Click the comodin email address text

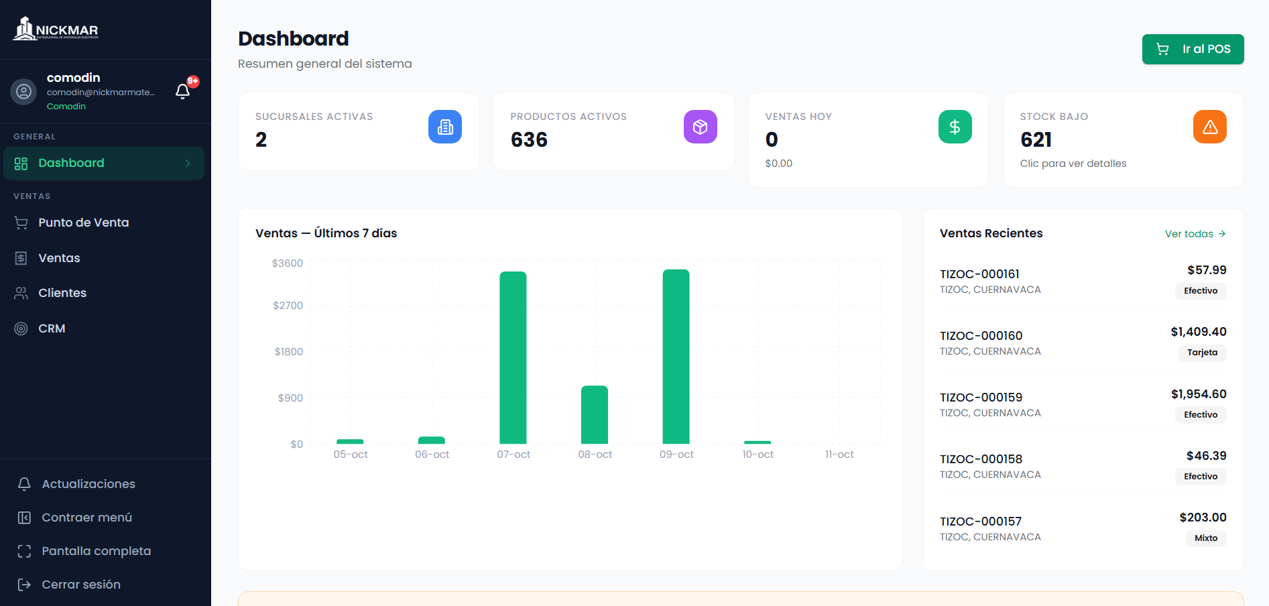(101, 93)
